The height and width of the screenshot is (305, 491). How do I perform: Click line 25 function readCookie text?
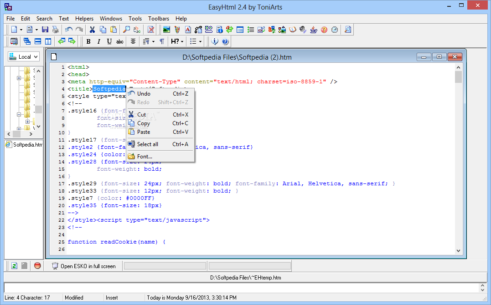[x=117, y=242]
